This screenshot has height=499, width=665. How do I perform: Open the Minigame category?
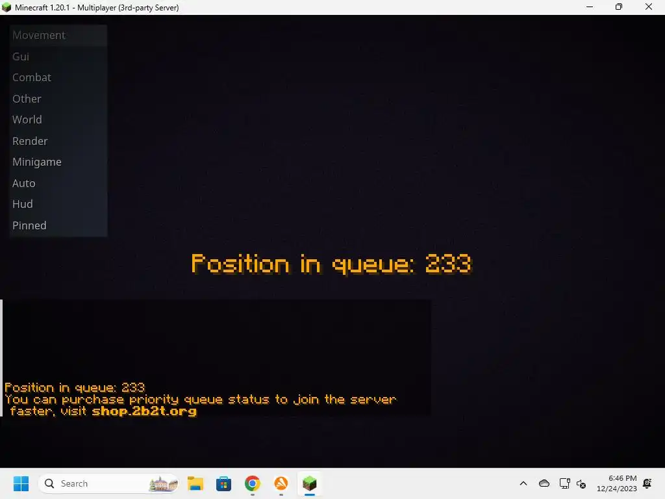[x=58, y=162]
